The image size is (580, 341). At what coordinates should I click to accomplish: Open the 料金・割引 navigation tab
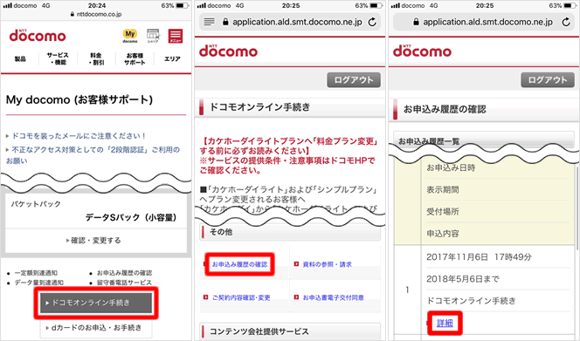[x=96, y=58]
